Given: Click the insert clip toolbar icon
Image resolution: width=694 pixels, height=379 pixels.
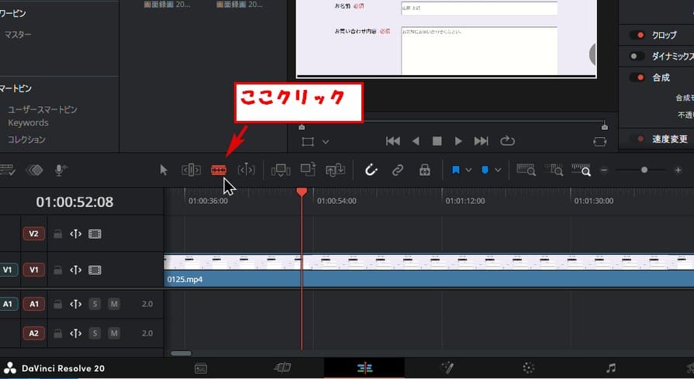Looking at the screenshot, I should pyautogui.click(x=281, y=170).
